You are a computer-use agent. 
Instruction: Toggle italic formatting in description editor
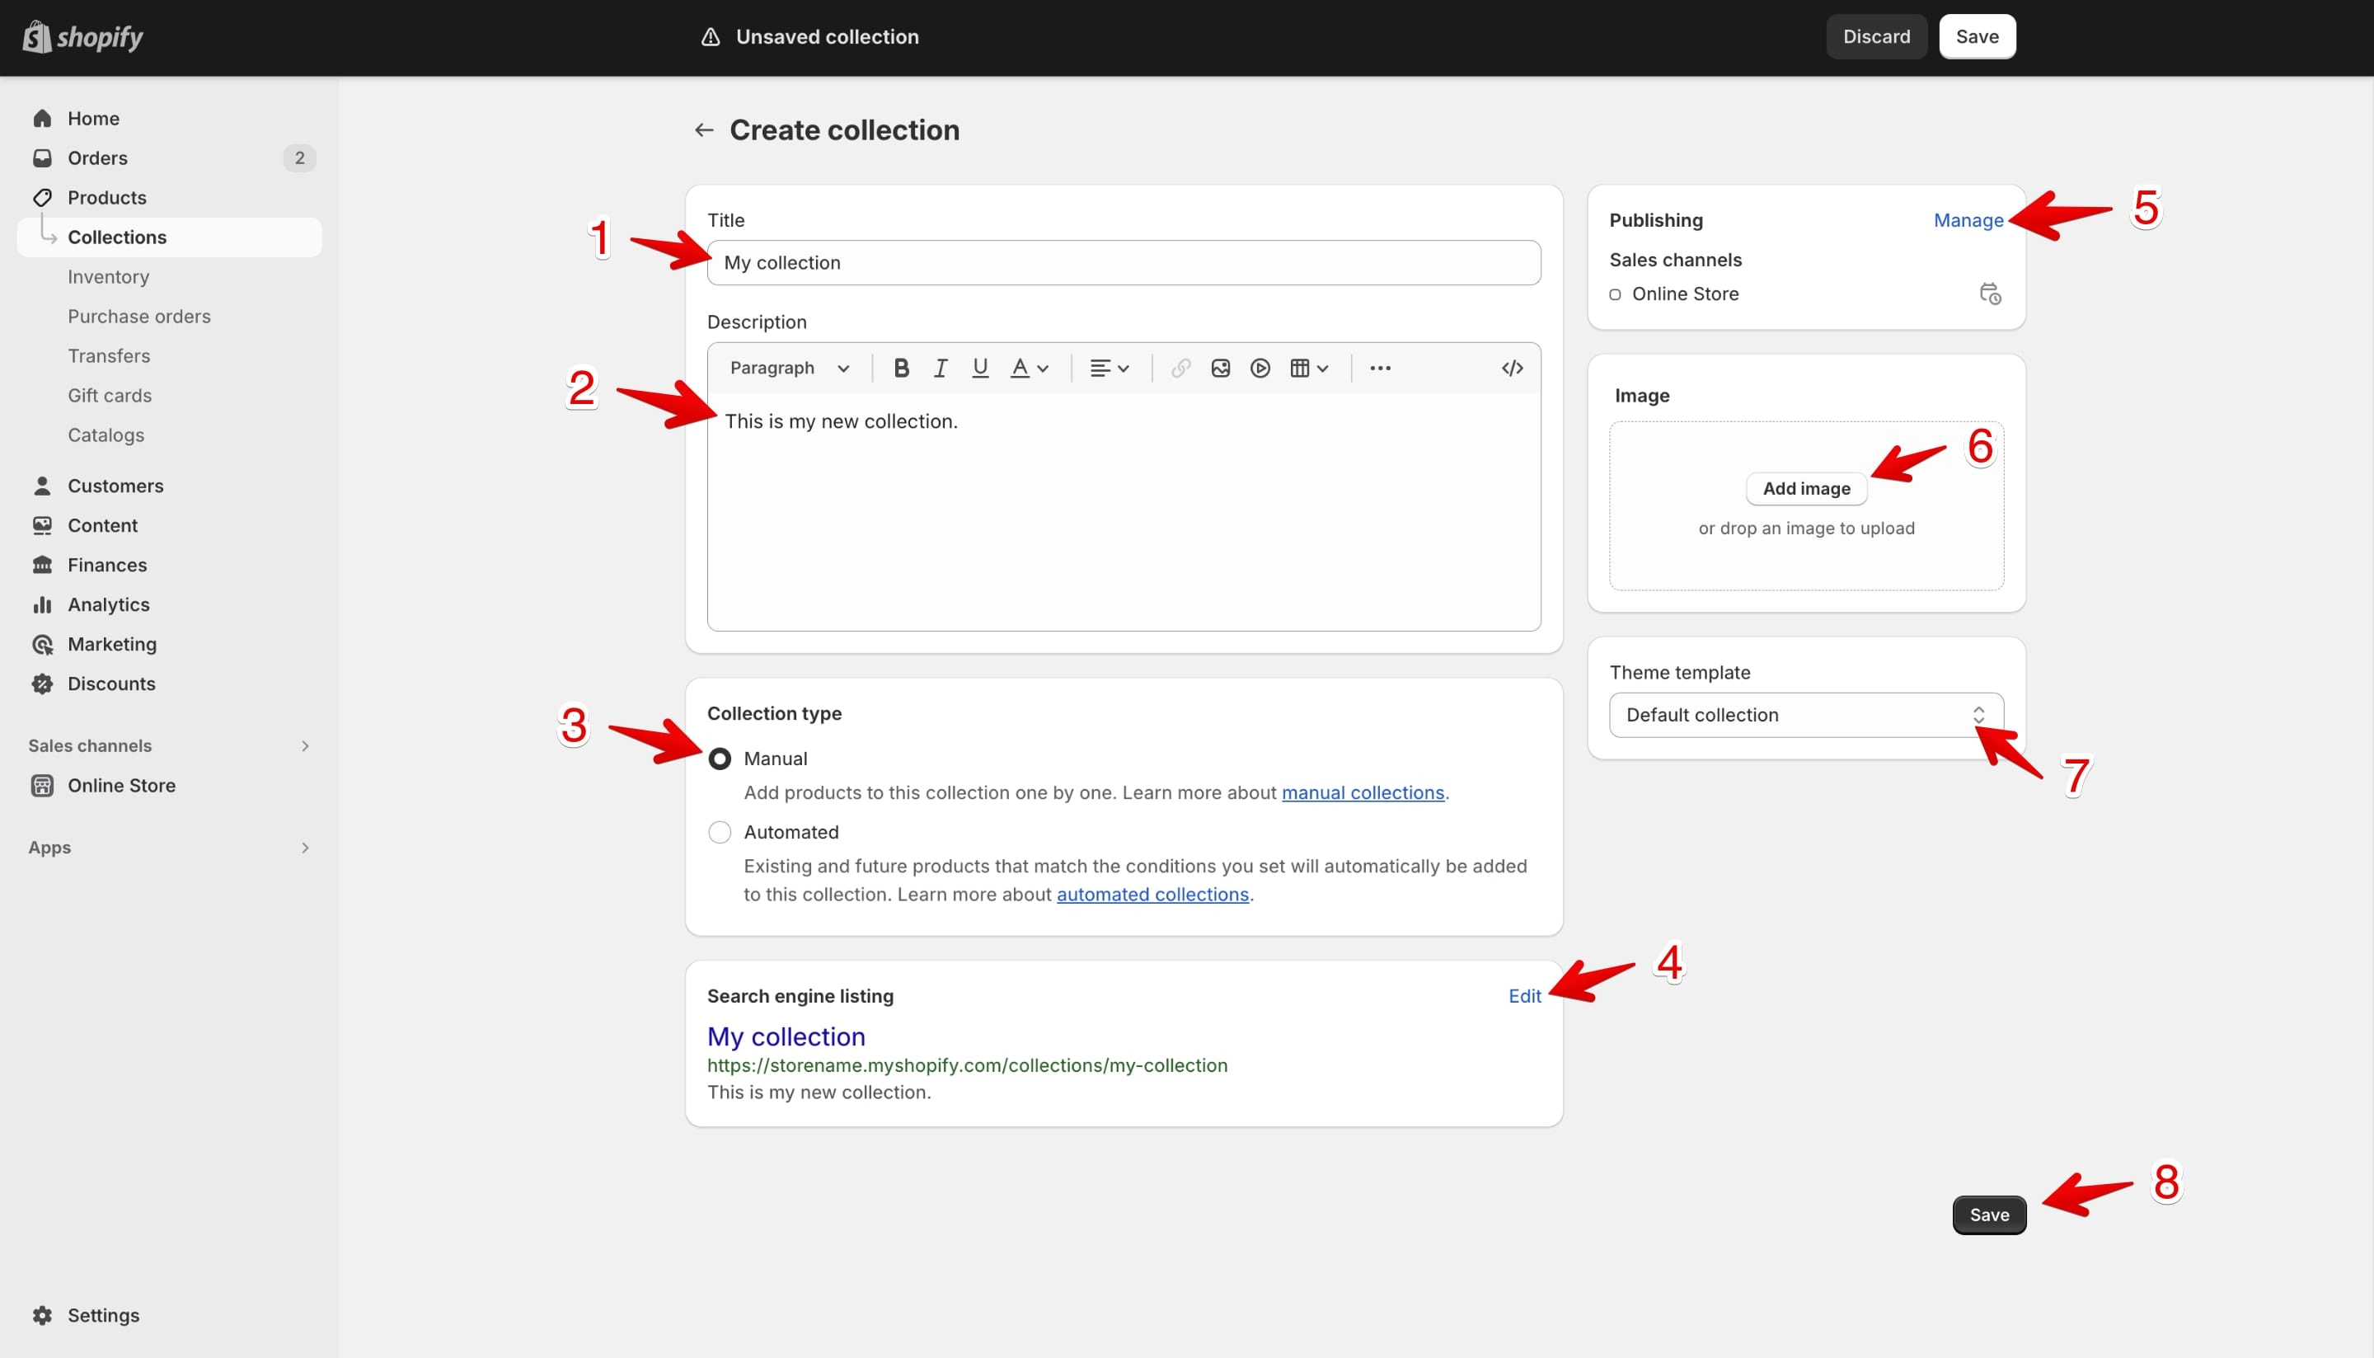tap(940, 369)
